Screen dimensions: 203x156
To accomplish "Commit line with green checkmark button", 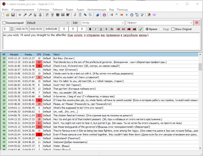I will (x=141, y=29).
